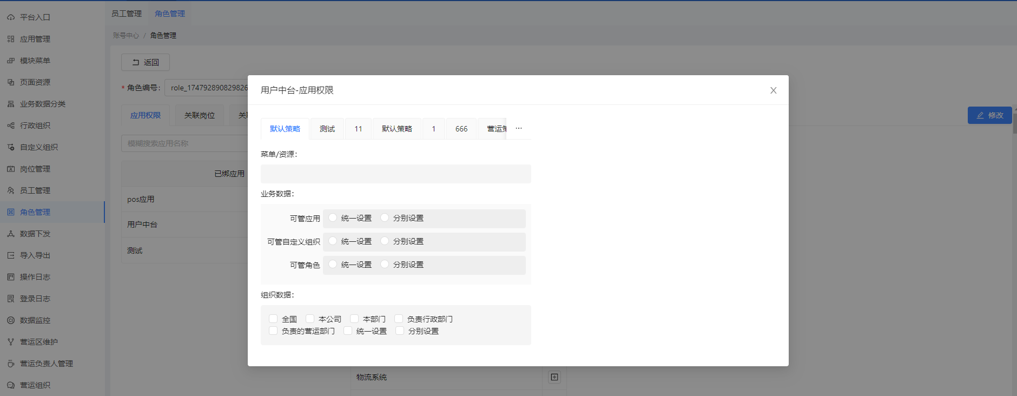Screen dimensions: 1017x396
Task: Check the 负责行政部门 checkbox
Action: (399, 319)
